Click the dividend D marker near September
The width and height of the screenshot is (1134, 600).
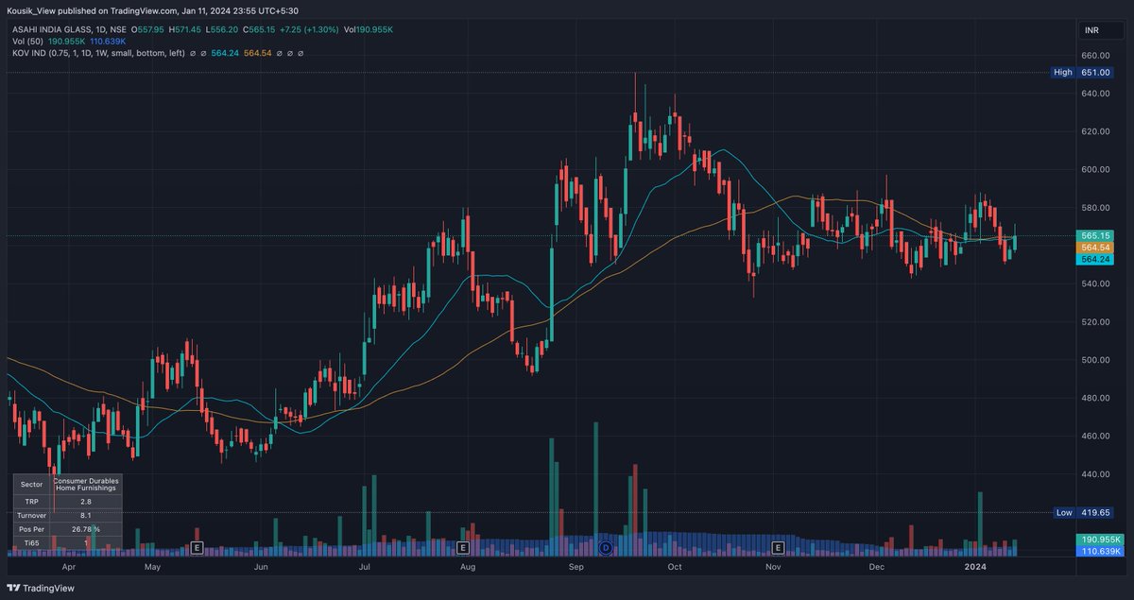tap(606, 547)
